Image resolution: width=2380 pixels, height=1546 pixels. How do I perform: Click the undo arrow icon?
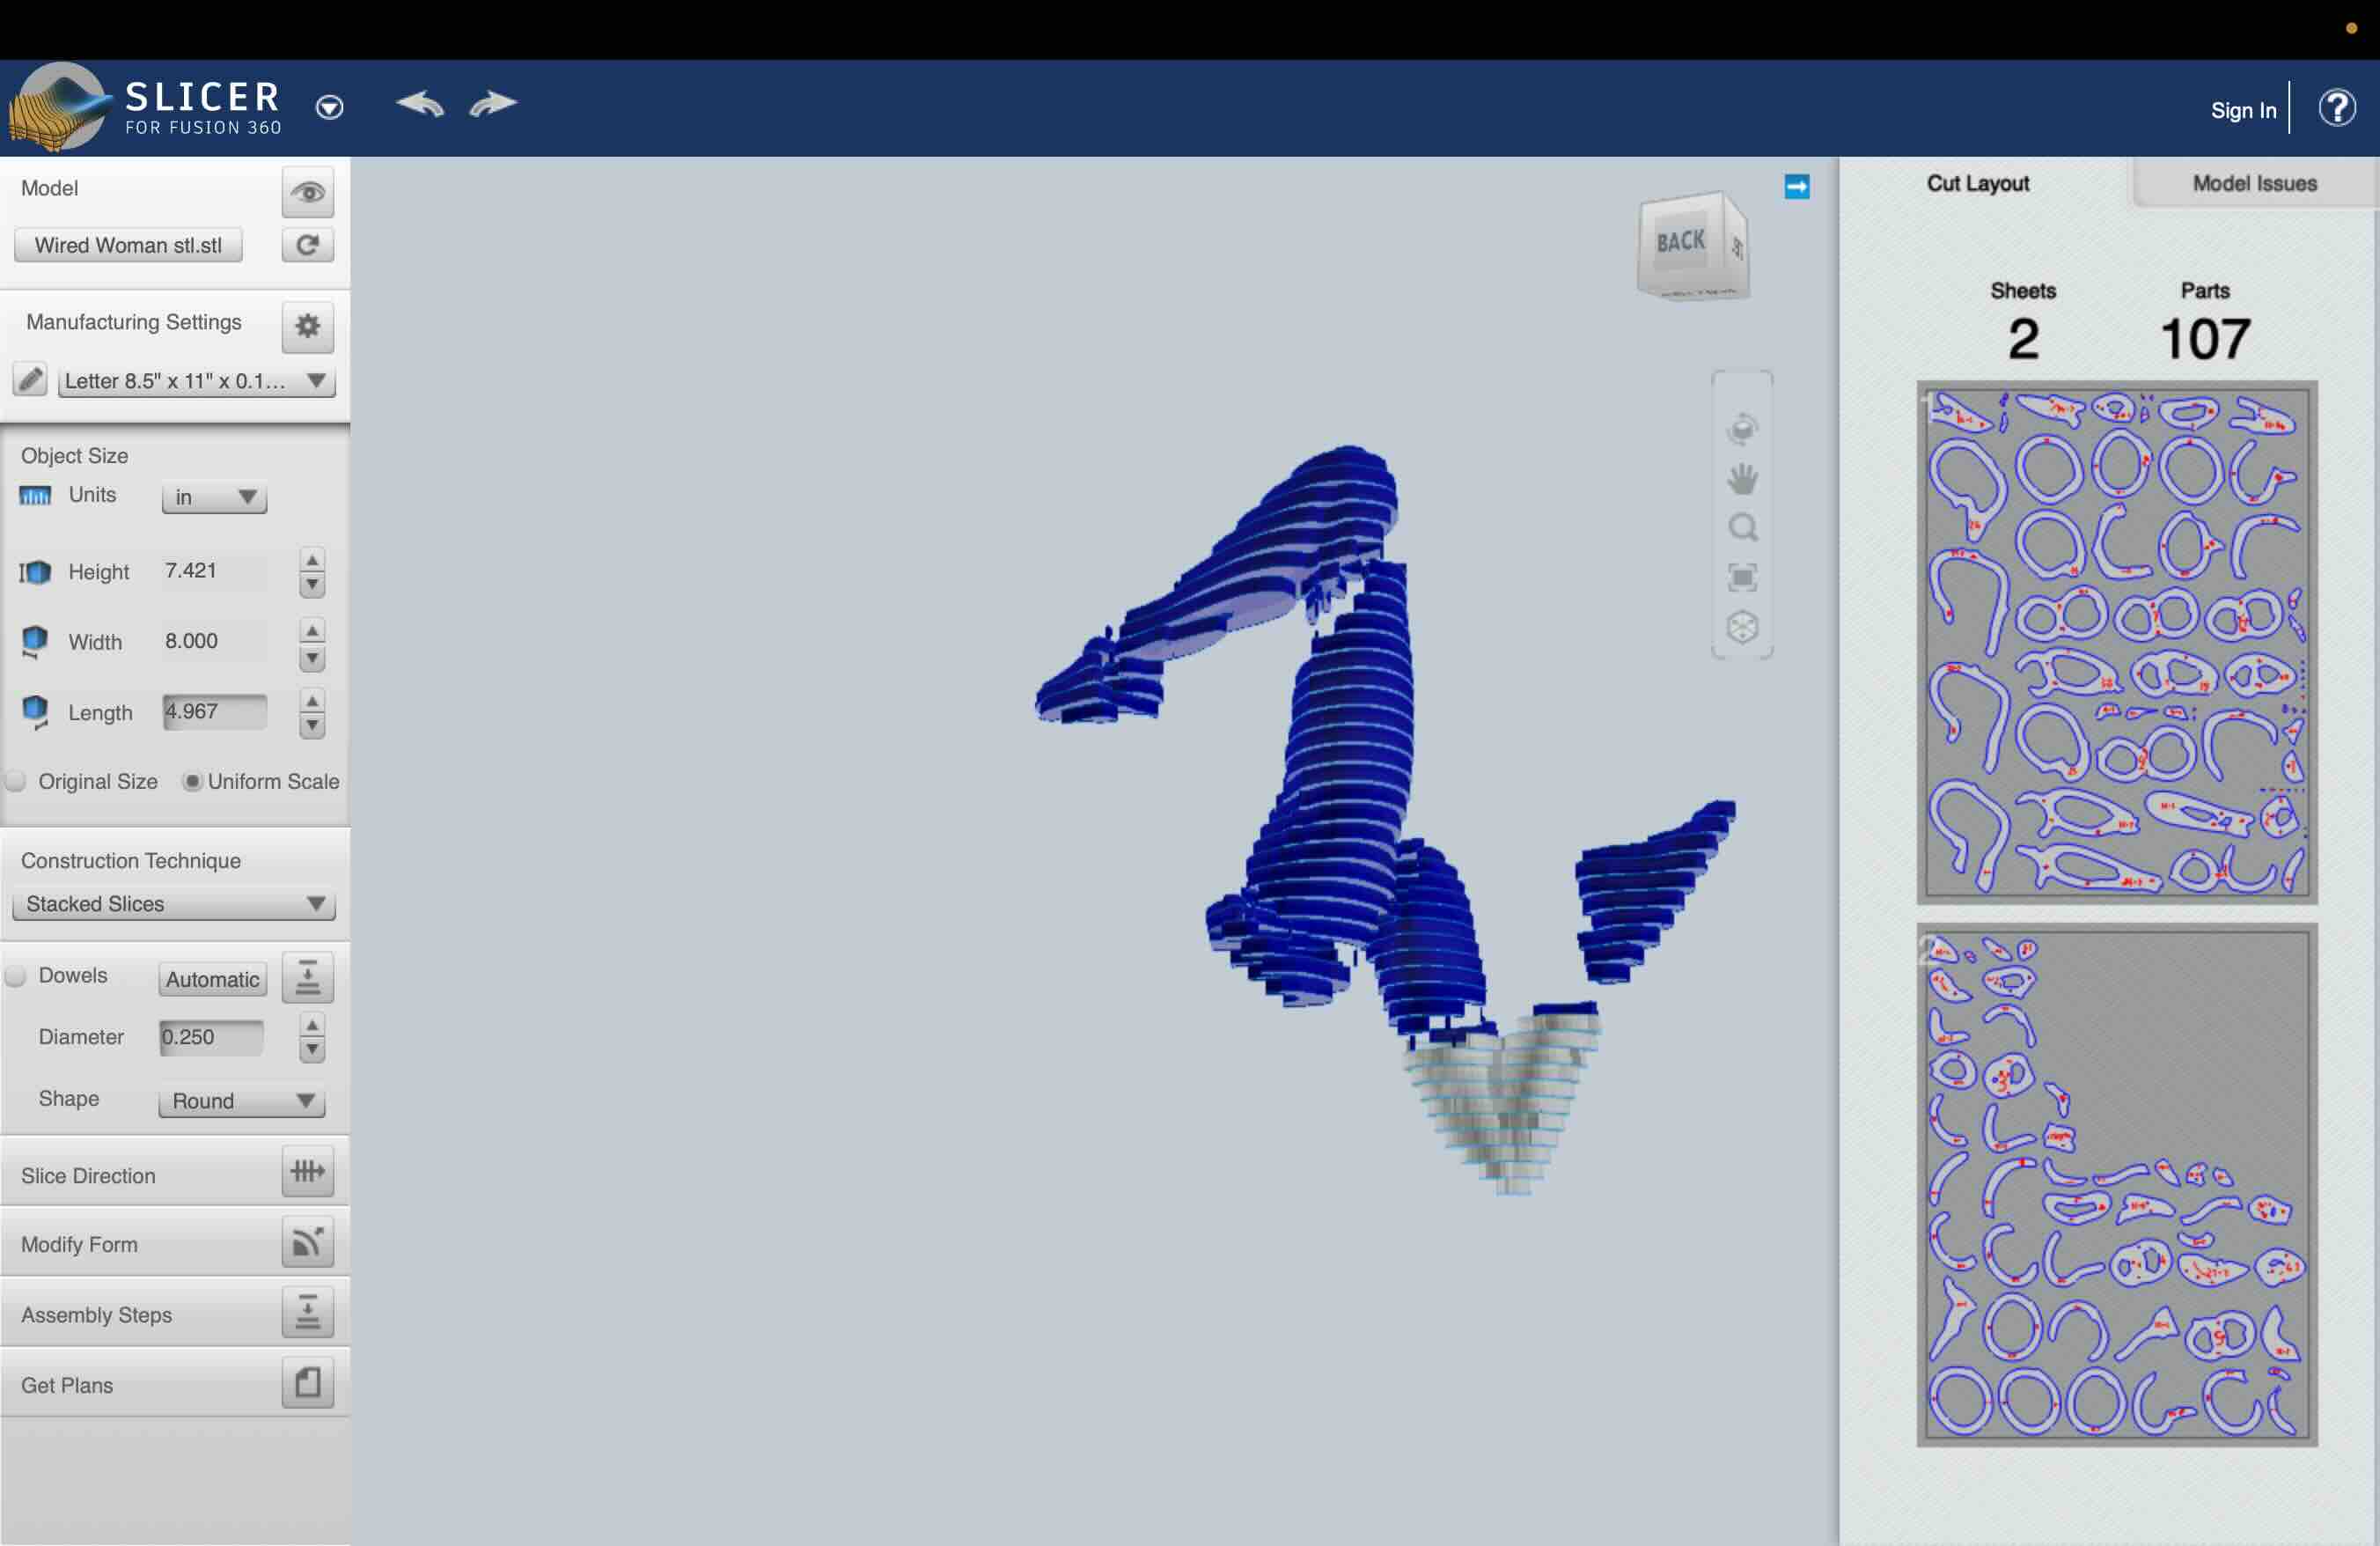[x=420, y=103]
